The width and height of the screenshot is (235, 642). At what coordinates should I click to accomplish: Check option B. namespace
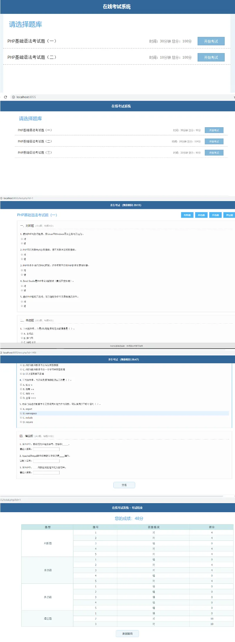click(x=21, y=413)
